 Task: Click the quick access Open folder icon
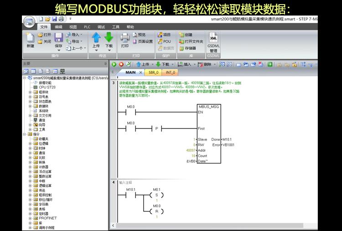48,19
